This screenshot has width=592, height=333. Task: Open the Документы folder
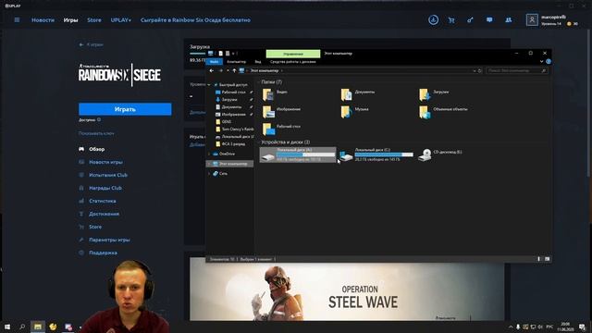tap(358, 94)
